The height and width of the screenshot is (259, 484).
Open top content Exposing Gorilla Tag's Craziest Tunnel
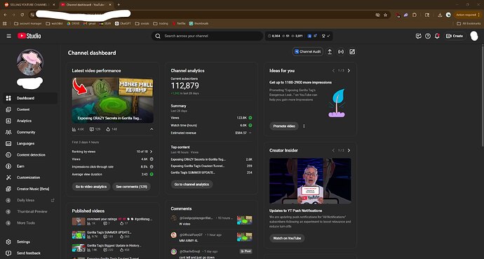pyautogui.click(x=198, y=166)
